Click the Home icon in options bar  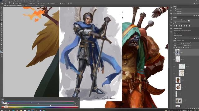click(2, 3)
